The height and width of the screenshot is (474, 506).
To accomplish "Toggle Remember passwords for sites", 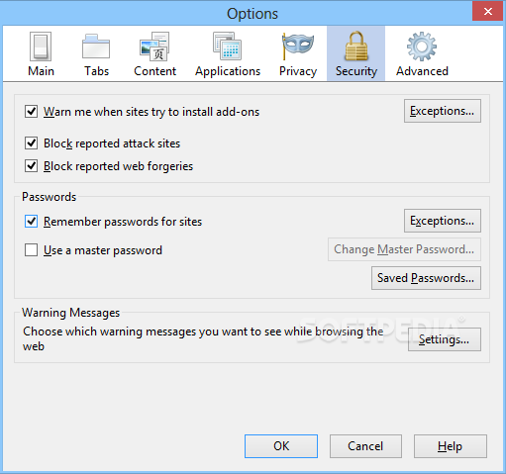I will tap(31, 222).
